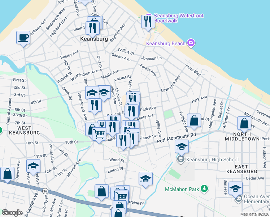Click the restaurant marker at Main St and Park Ave
Image resolution: width=270 pixels, height=217 pixels.
click(x=131, y=111)
